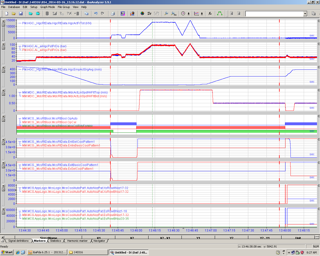Open an analysis file with folder icon

pos(14,13)
